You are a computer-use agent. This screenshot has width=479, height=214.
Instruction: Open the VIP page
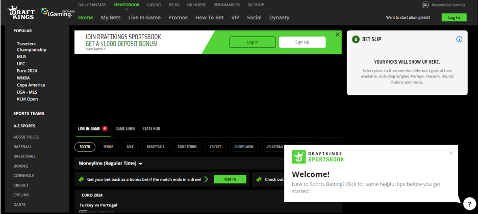235,17
